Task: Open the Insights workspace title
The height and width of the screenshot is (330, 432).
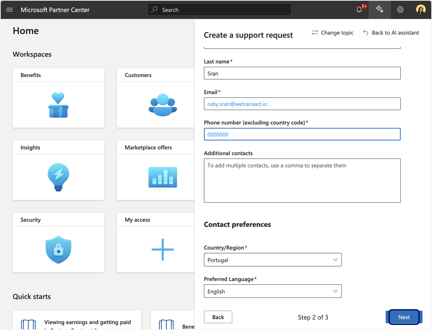Action: click(x=30, y=147)
